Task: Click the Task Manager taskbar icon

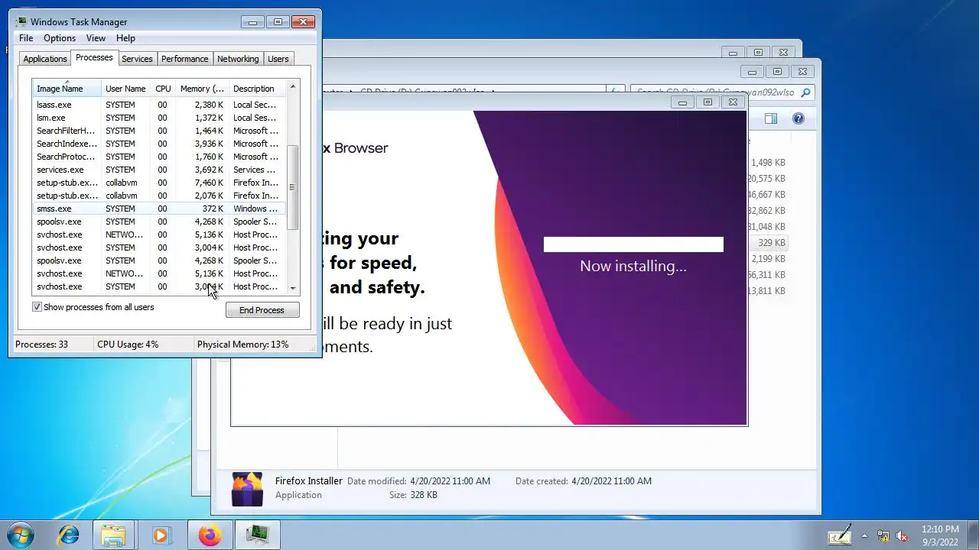Action: [257, 535]
